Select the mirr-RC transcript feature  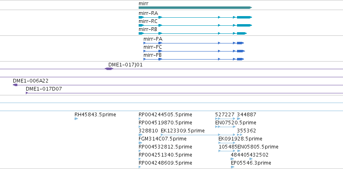(195, 25)
